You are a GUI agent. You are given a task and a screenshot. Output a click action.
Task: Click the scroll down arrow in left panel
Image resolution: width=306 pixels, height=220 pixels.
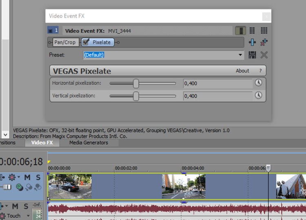point(5,135)
